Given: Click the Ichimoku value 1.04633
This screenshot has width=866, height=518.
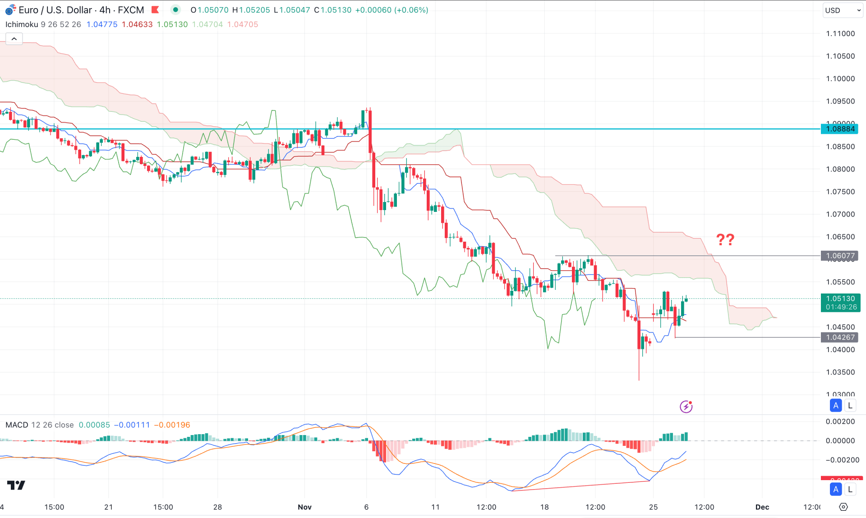Looking at the screenshot, I should click(137, 24).
